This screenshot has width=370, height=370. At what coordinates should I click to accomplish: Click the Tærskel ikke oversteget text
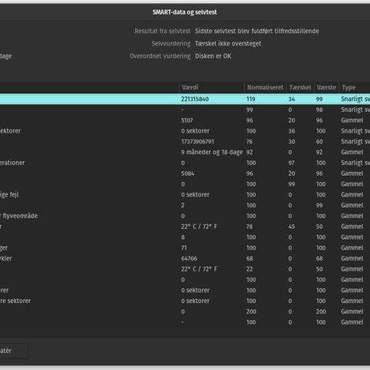pos(228,44)
